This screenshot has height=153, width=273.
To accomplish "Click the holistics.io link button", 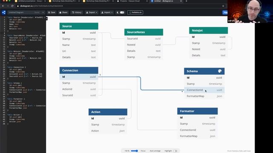I will [x=135, y=12].
